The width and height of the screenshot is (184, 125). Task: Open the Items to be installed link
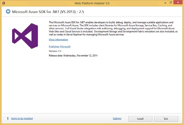point(22,118)
